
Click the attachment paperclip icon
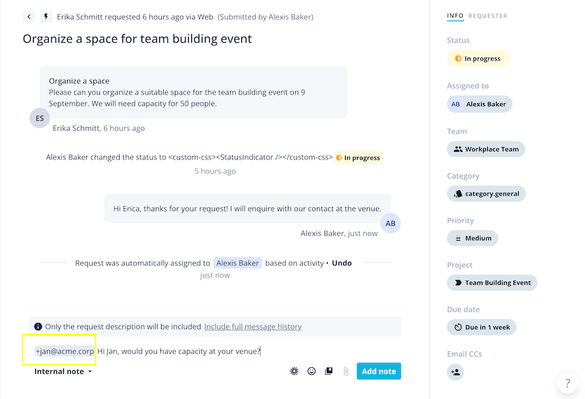[346, 371]
